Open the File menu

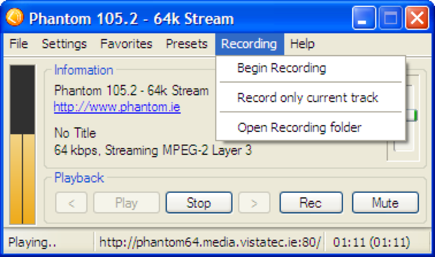point(19,44)
